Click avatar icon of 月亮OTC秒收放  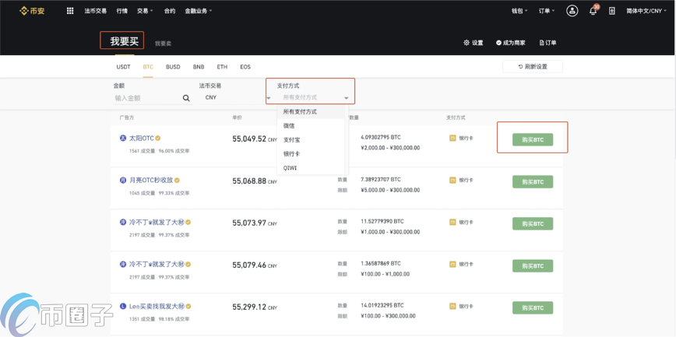[123, 180]
